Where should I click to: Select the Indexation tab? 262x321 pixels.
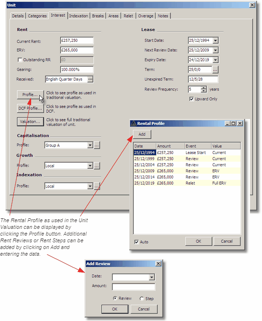click(x=79, y=16)
